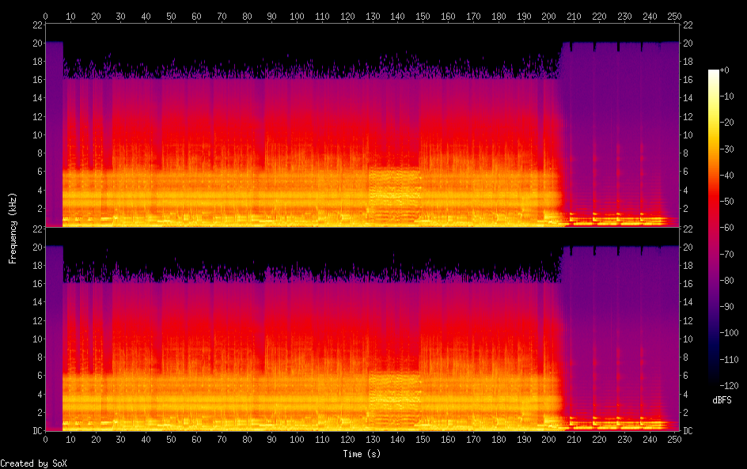Click "200" on the top time axis
Screen dimensions: 747x469
548,16
